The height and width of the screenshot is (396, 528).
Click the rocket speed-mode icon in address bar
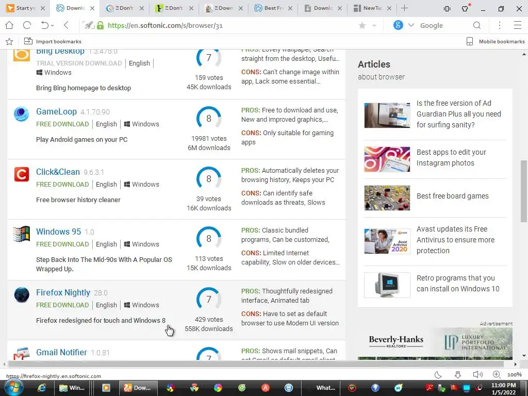(x=89, y=25)
